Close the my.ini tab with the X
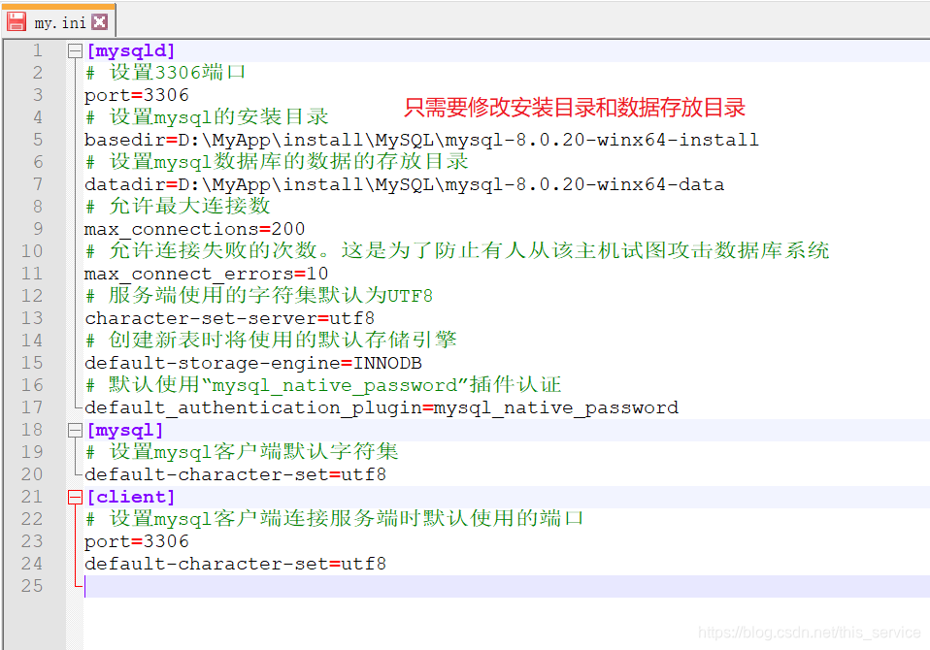 pos(100,22)
